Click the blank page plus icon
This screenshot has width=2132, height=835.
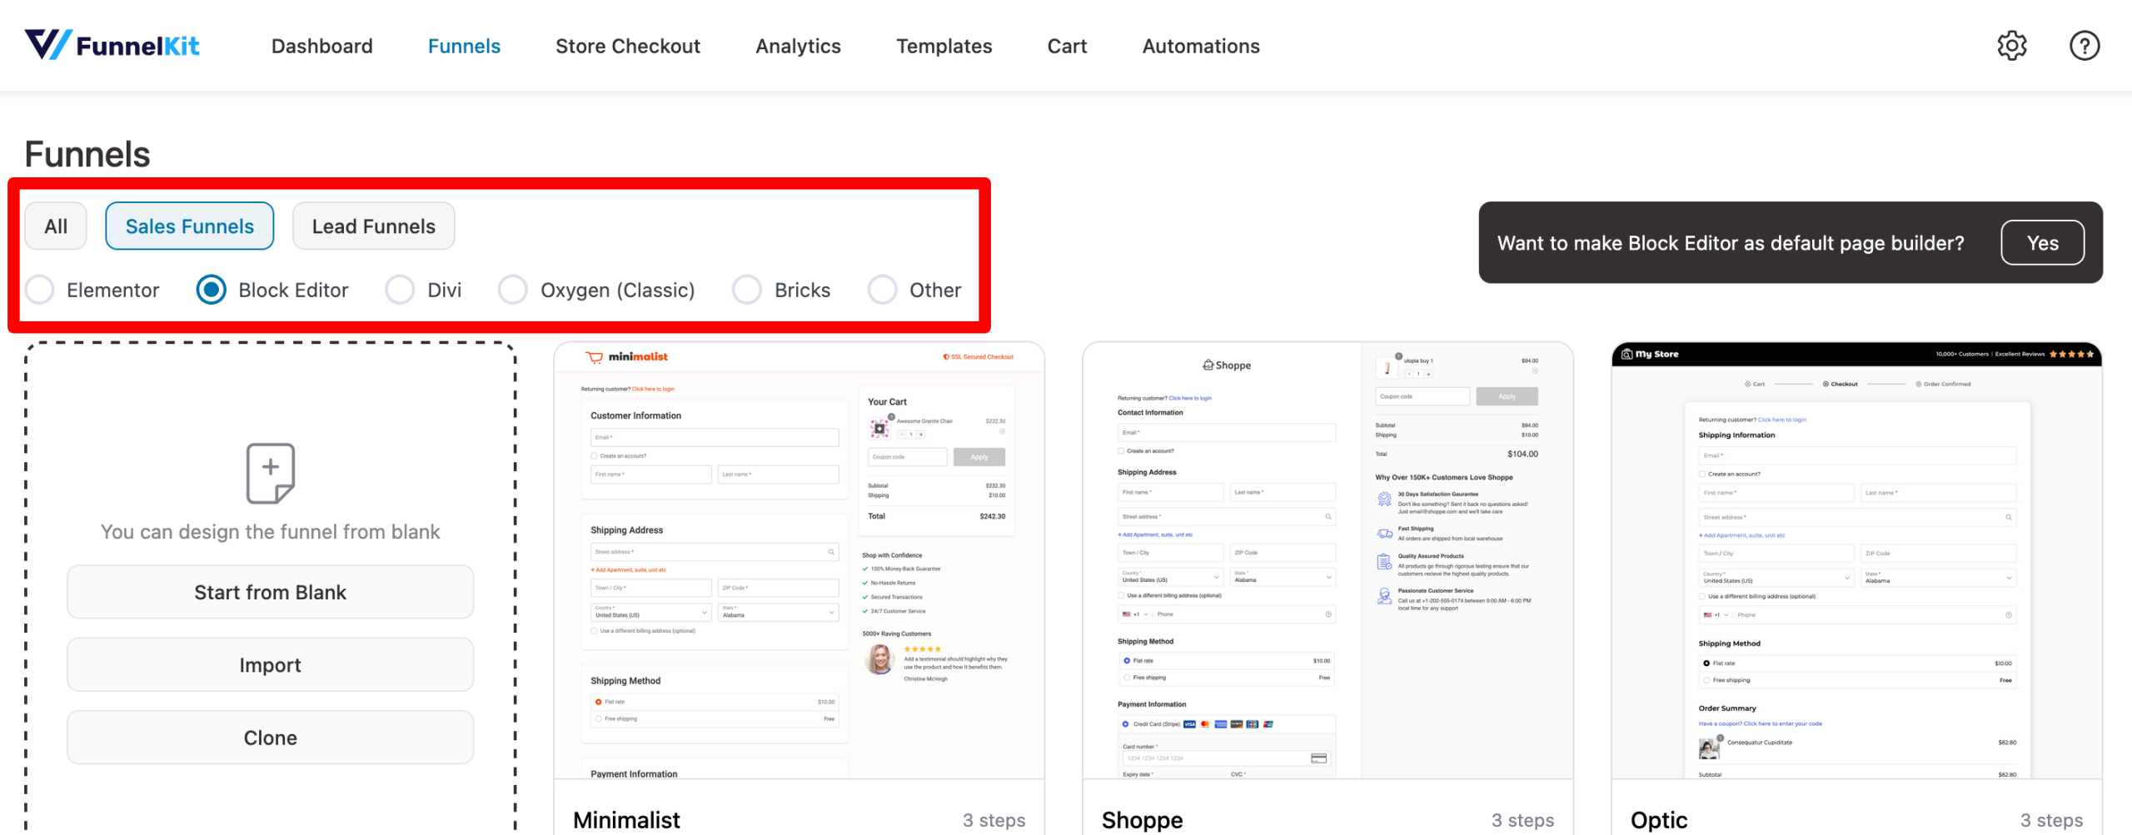[271, 473]
